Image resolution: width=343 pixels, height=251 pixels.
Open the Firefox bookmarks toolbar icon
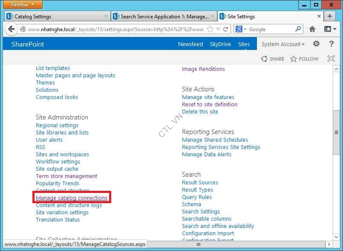[329, 29]
